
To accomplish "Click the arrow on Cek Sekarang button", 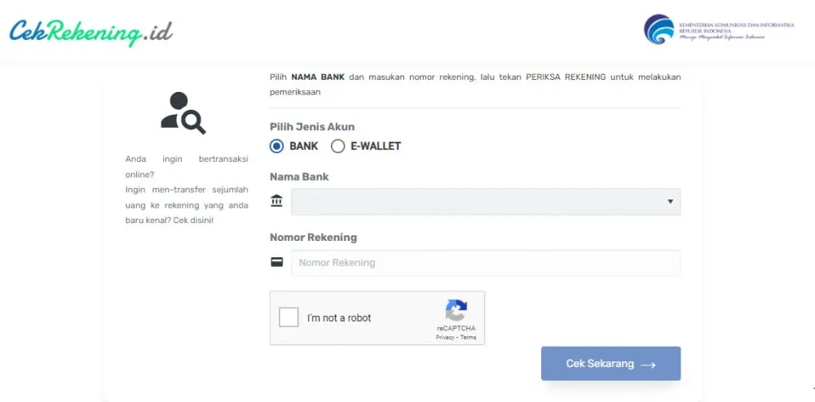I will tap(649, 365).
